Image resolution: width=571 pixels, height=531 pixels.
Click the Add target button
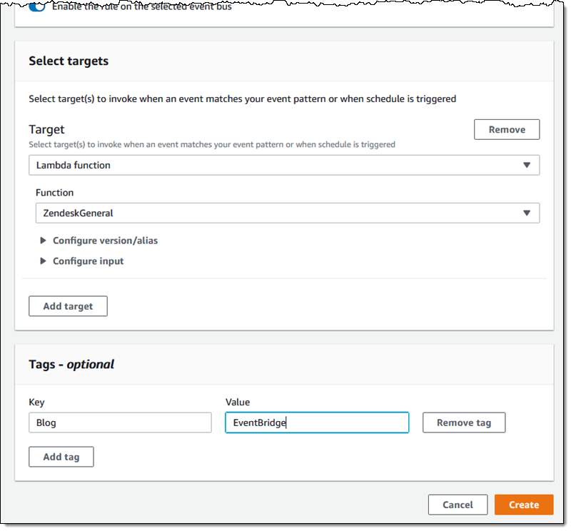click(x=68, y=306)
